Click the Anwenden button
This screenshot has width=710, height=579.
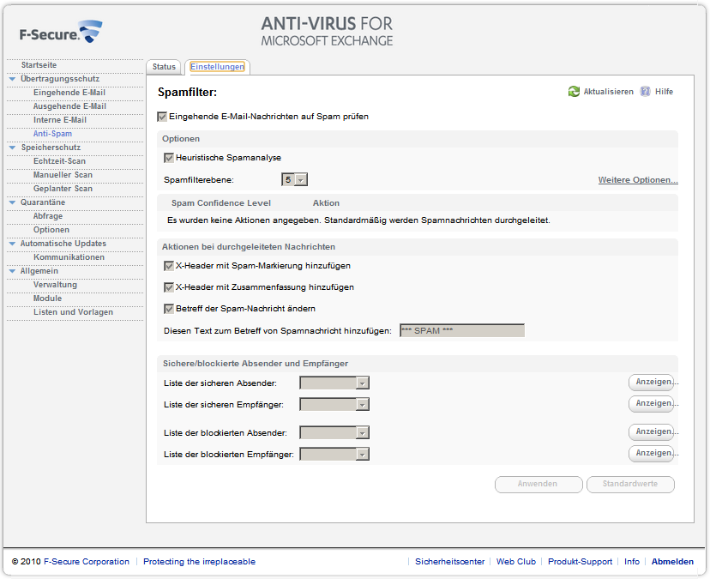click(x=539, y=485)
